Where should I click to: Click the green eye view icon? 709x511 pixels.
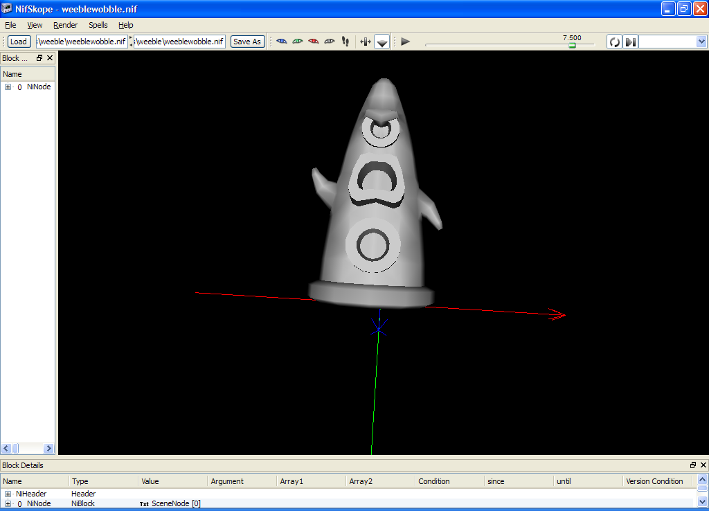click(x=297, y=42)
